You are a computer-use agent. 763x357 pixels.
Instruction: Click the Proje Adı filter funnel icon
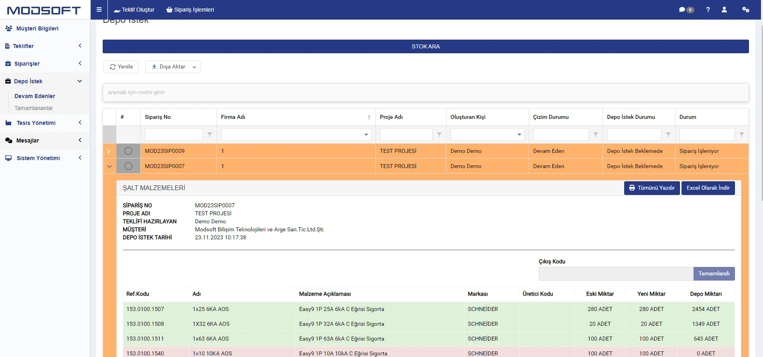[439, 135]
